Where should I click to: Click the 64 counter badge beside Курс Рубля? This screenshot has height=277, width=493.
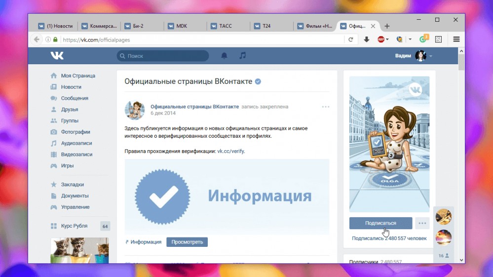pos(105,226)
